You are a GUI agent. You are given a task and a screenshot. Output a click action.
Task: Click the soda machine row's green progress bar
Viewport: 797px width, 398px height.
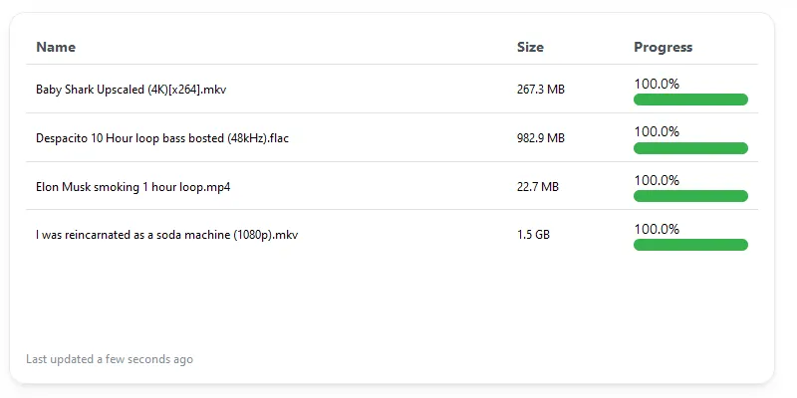point(690,245)
